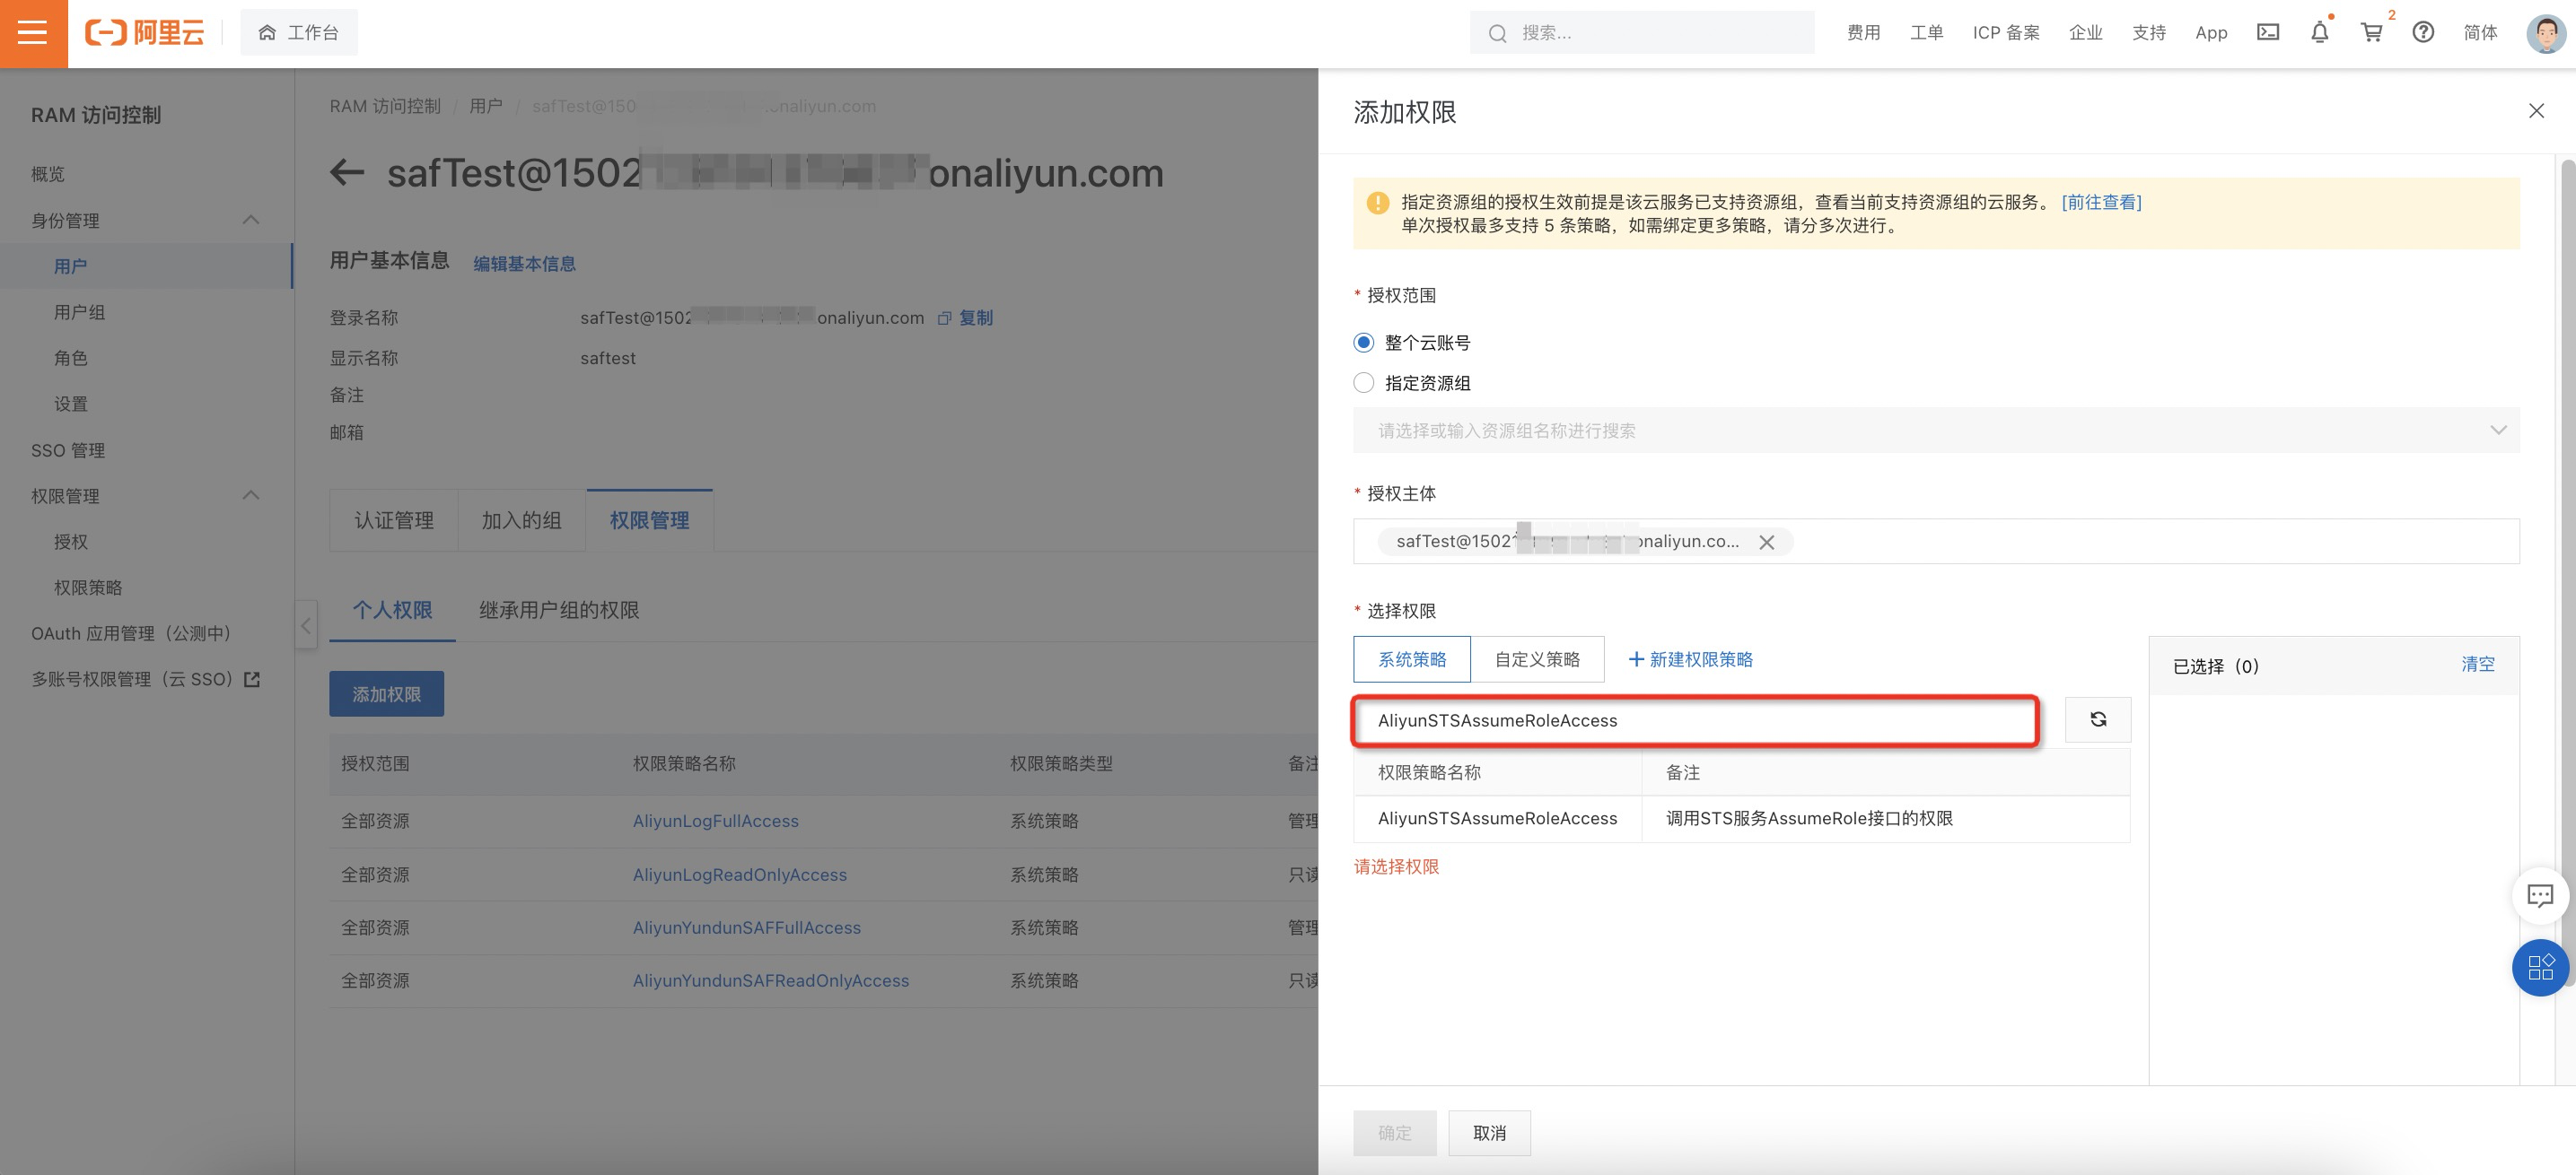The image size is (2576, 1175).
Task: Open the notifications bell
Action: [x=2319, y=32]
